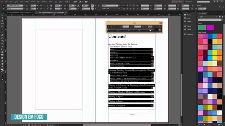Open the character style dropdown
This screenshot has height=126, width=225.
click(x=119, y=6)
